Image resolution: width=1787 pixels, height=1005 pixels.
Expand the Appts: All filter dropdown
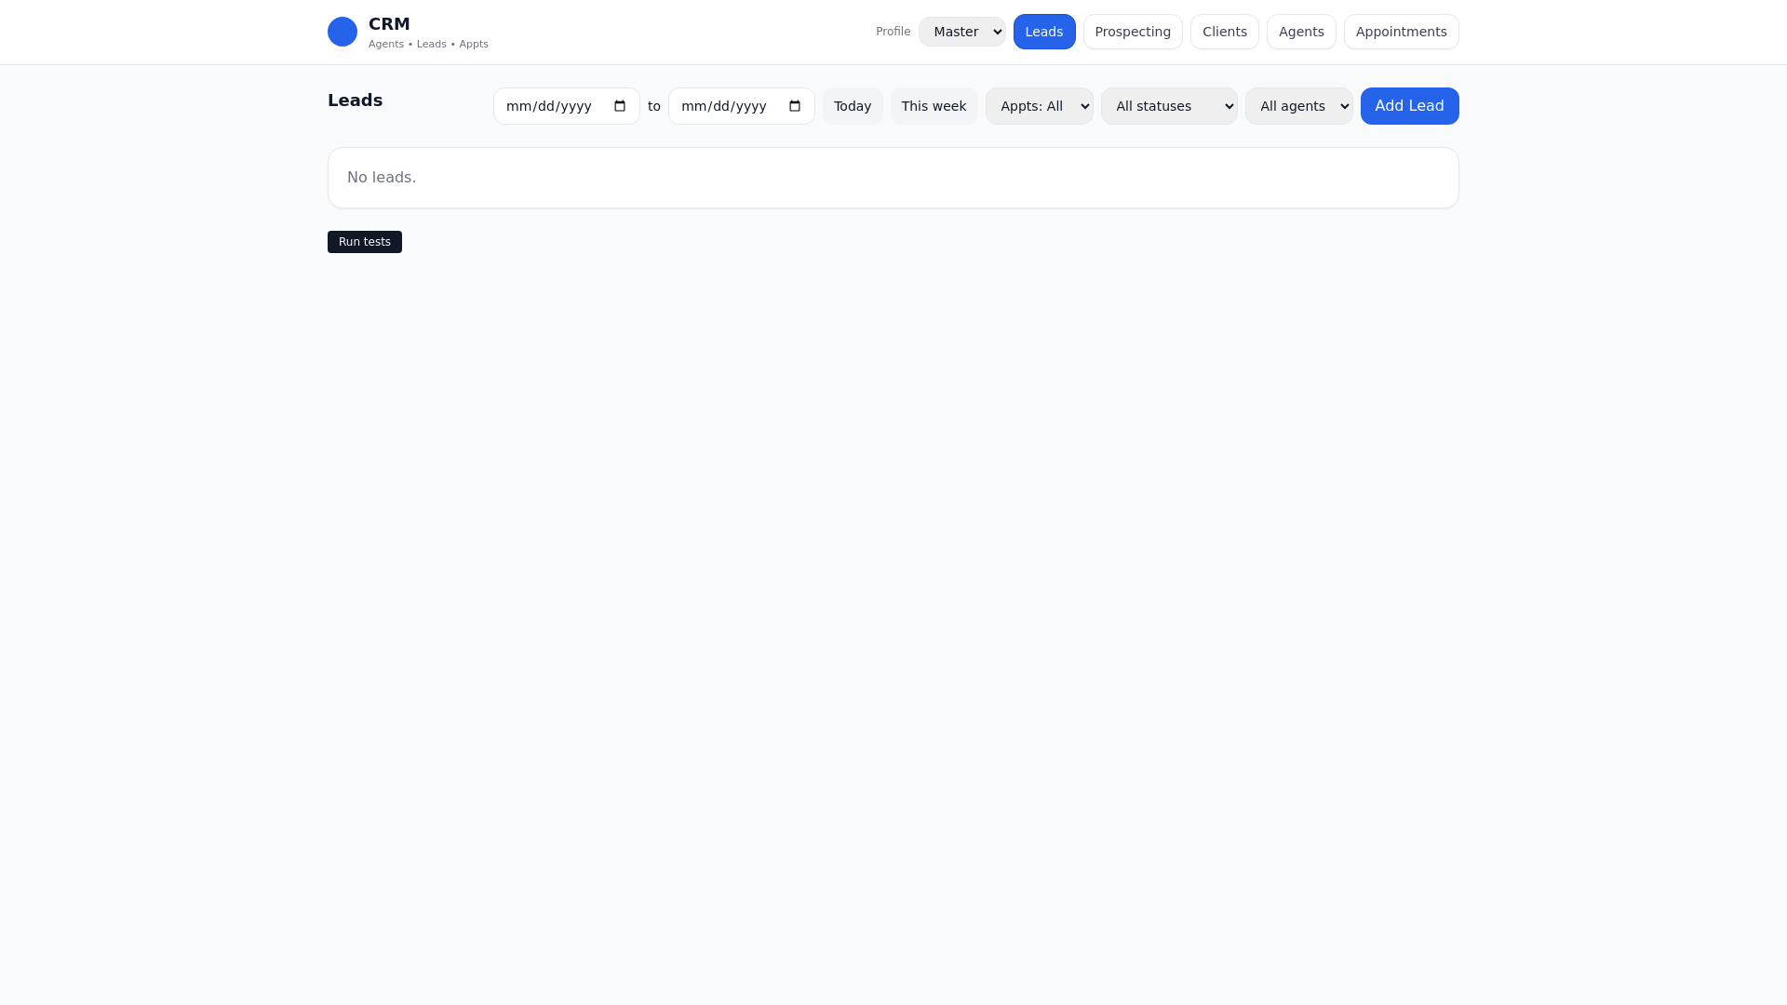tap(1039, 106)
